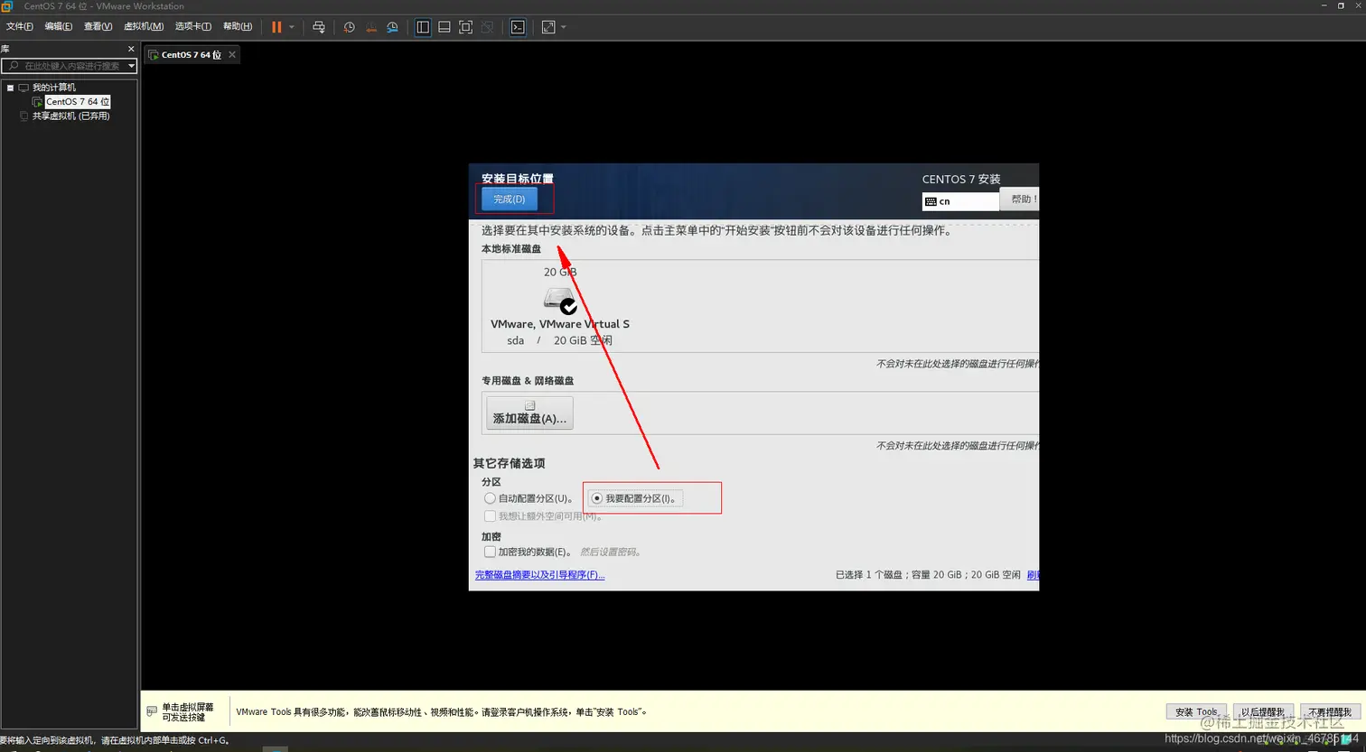1366x752 pixels.
Task: Close the CentOS 7 64 位 tab
Action: pyautogui.click(x=232, y=55)
